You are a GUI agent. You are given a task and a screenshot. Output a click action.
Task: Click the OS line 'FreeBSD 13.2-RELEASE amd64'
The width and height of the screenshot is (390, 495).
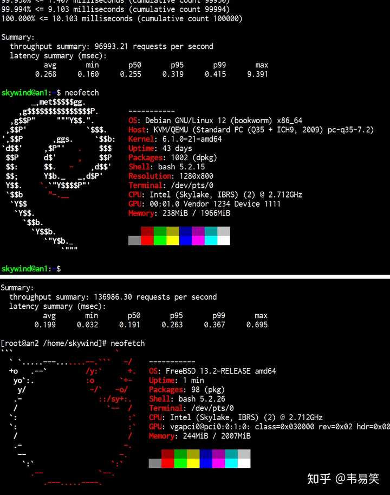click(212, 371)
